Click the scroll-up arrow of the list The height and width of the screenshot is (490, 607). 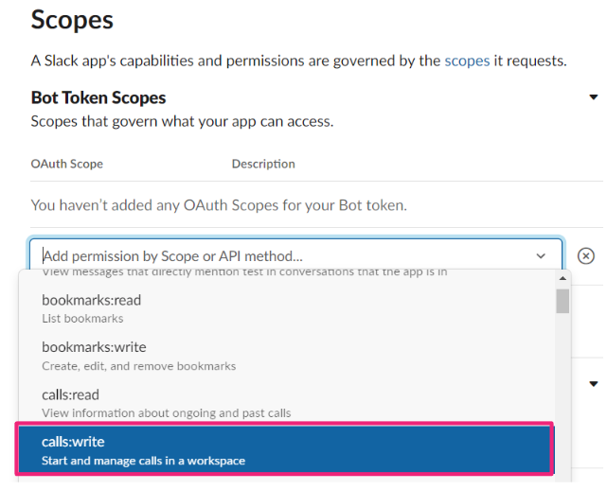562,278
